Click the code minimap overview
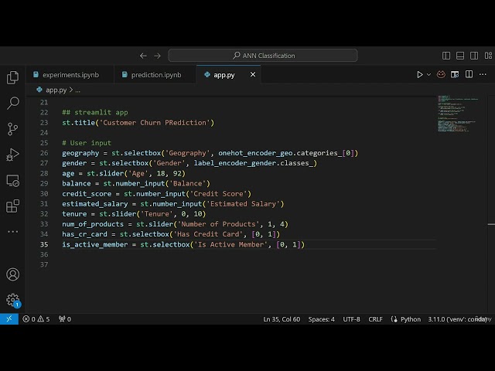The image size is (495, 371). click(458, 114)
